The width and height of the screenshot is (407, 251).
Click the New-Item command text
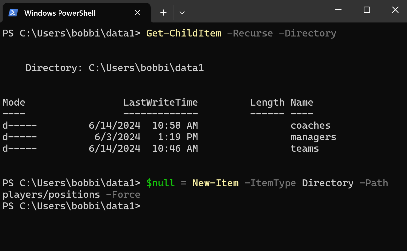point(215,183)
